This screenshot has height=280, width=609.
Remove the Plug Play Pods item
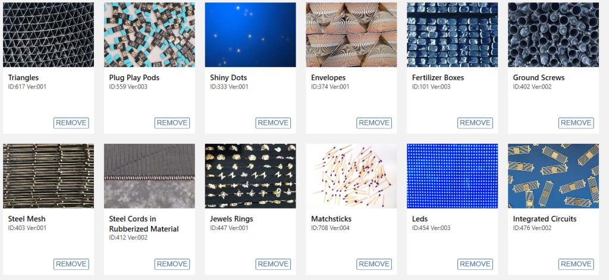(x=172, y=122)
